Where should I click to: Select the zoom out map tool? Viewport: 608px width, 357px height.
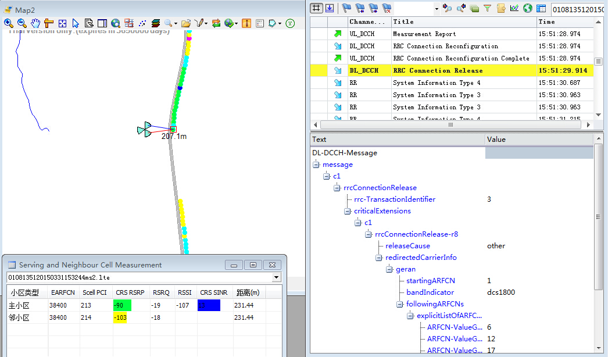[x=22, y=23]
